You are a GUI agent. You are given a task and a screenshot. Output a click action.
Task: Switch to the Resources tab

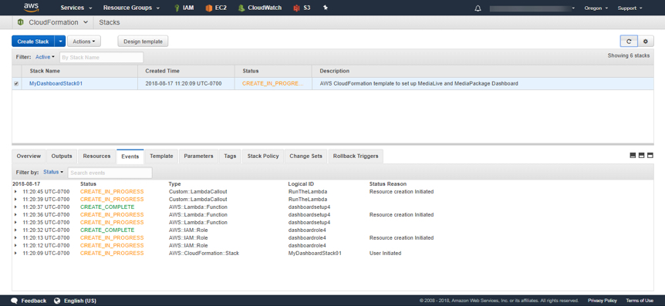(x=96, y=156)
